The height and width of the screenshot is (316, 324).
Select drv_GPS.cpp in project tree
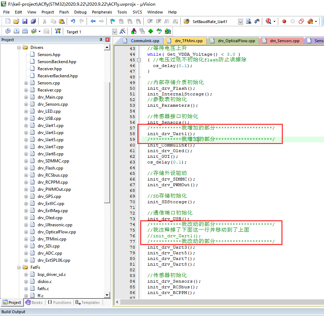tap(49, 196)
